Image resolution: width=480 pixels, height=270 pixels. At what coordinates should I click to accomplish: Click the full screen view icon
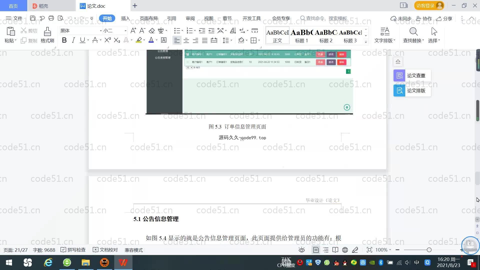point(369,250)
